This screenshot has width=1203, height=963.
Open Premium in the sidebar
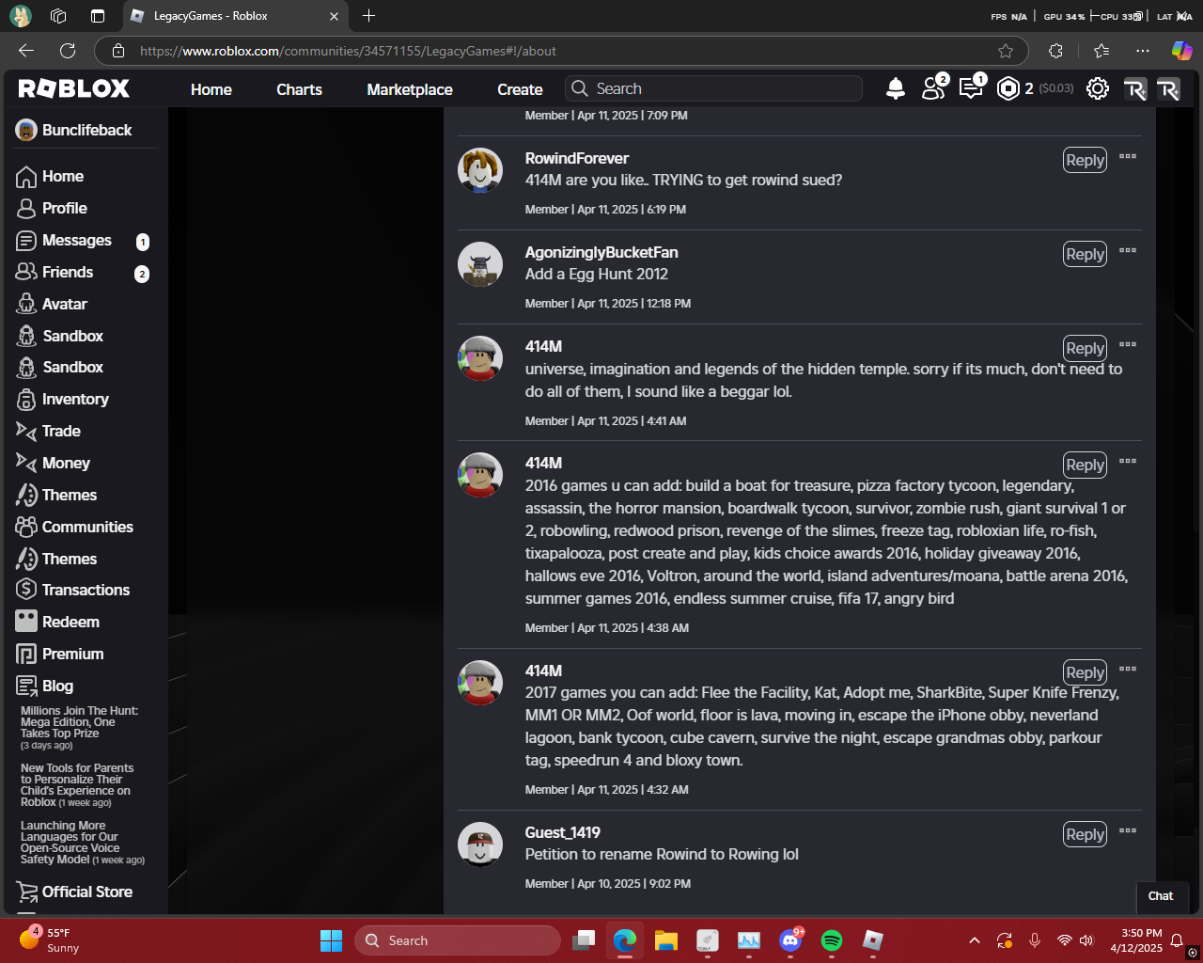point(72,655)
